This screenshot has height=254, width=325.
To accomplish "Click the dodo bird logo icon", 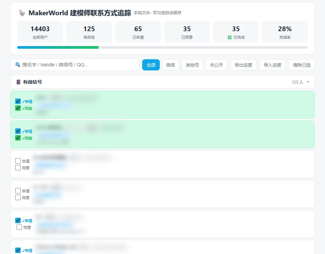I will click(22, 13).
